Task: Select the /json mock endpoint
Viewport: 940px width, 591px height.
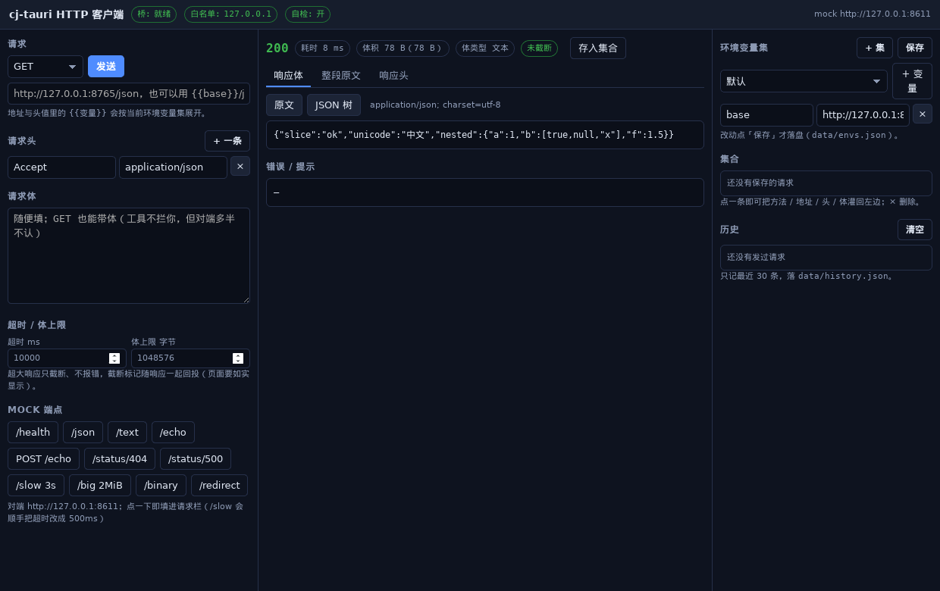Action: (83, 433)
